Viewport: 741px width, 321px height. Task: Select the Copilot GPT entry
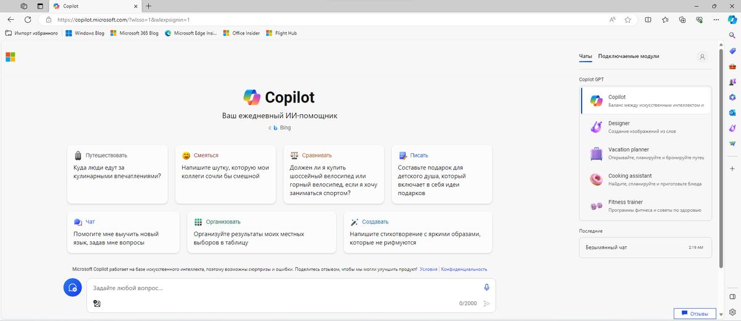pos(646,101)
